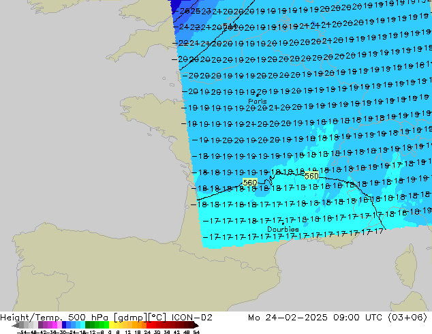Click the 24-02-2025 date text
Image resolution: width=432 pixels, height=334 pixels.
coord(296,317)
